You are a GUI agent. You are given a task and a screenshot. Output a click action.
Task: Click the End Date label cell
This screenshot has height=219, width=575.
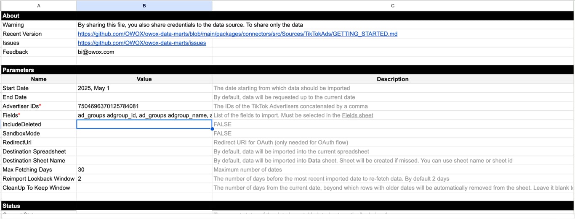(39, 97)
